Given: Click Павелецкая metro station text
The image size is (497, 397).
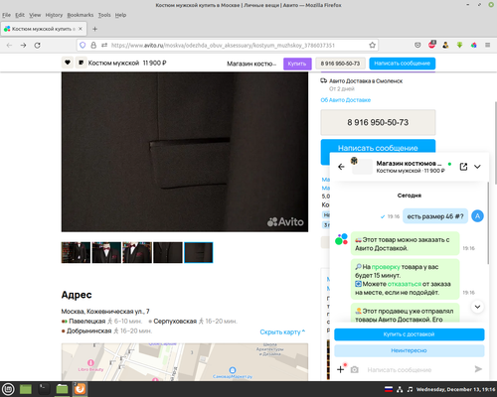Looking at the screenshot, I should coord(86,321).
